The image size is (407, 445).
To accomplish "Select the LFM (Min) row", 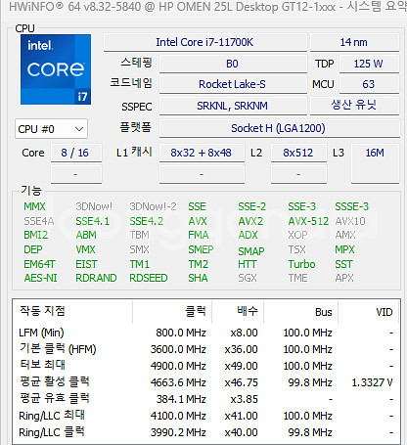I will (205, 333).
